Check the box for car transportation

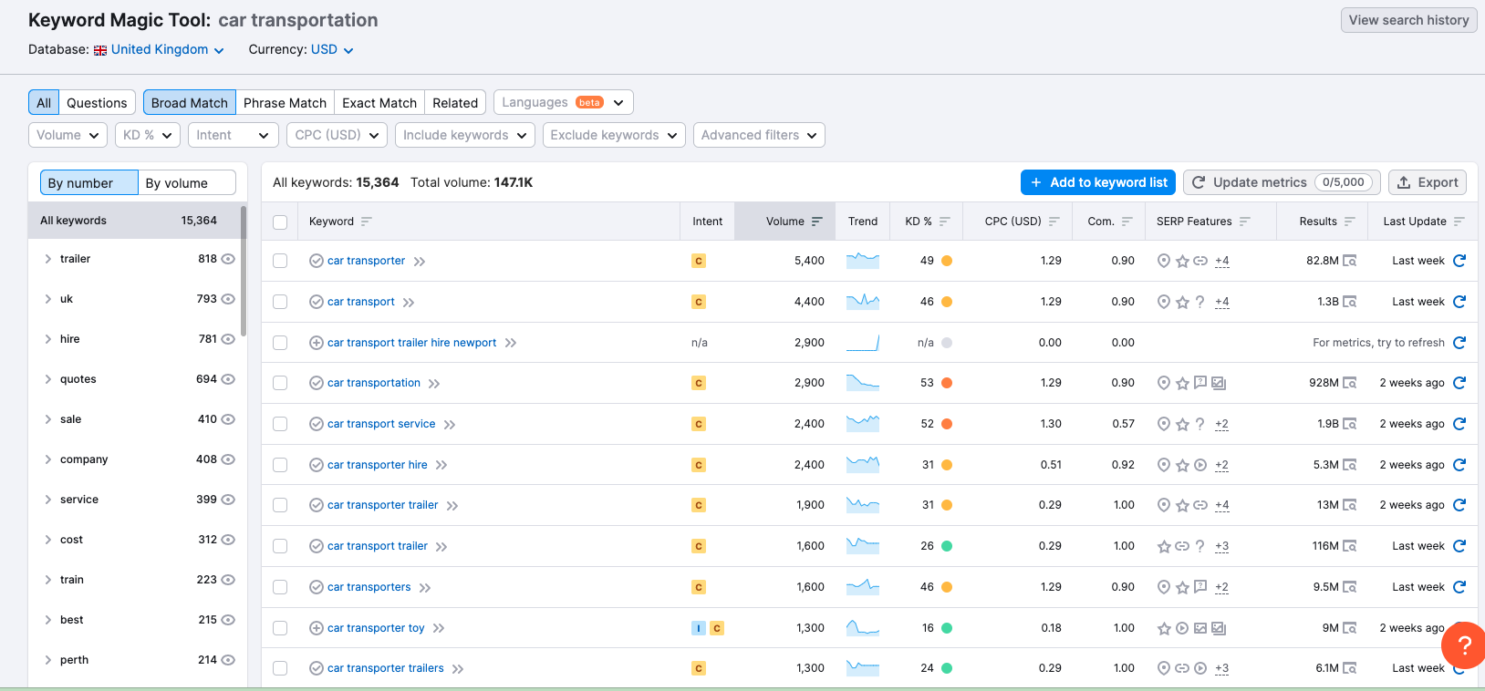280,383
